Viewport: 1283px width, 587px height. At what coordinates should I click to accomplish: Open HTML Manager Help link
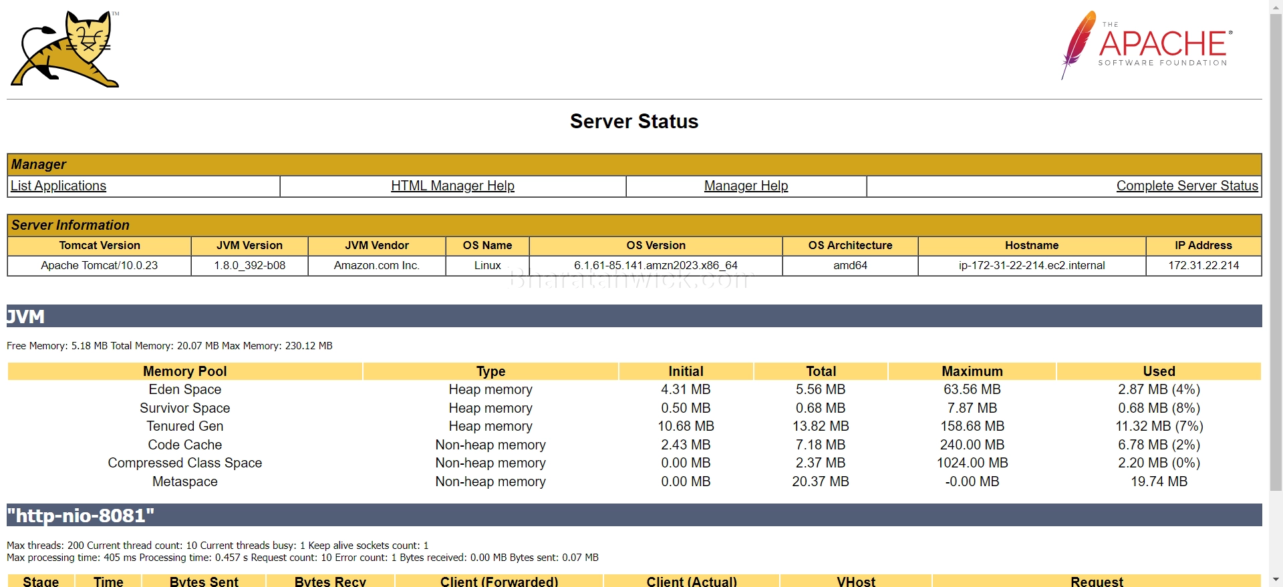tap(452, 186)
